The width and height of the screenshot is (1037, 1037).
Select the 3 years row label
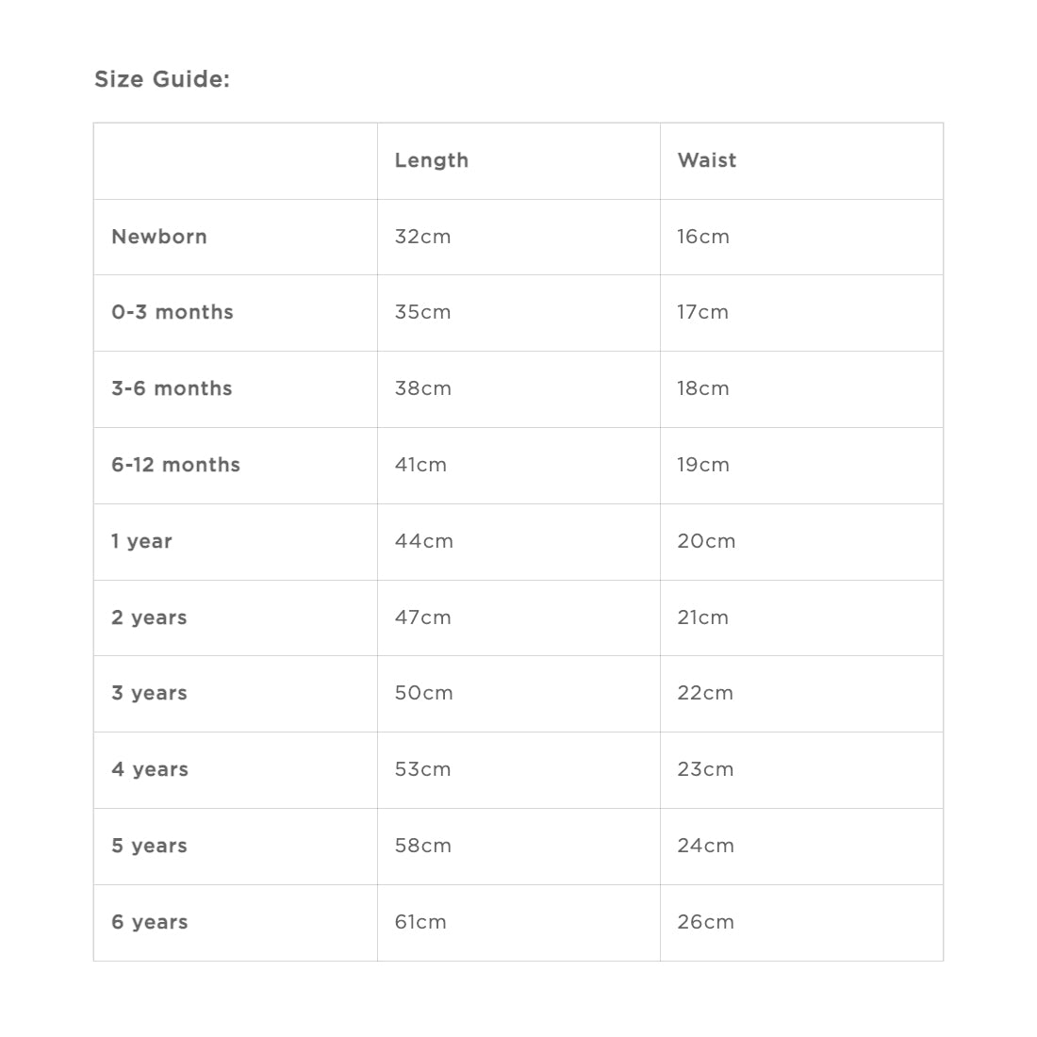[150, 693]
